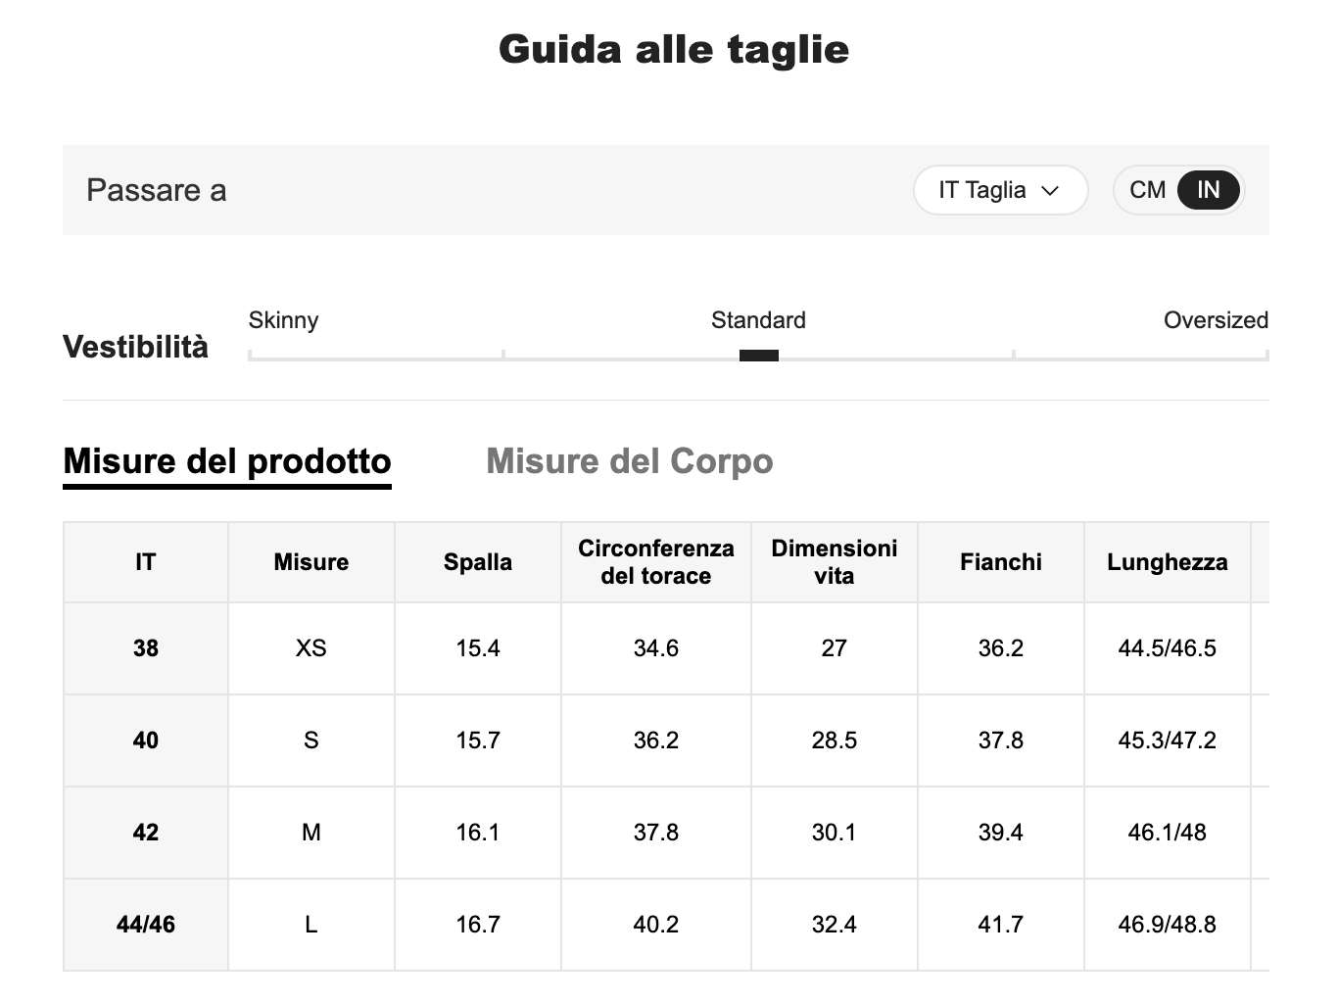Click the Circonferenza del torace header
This screenshot has width=1338, height=1003.
pos(656,562)
